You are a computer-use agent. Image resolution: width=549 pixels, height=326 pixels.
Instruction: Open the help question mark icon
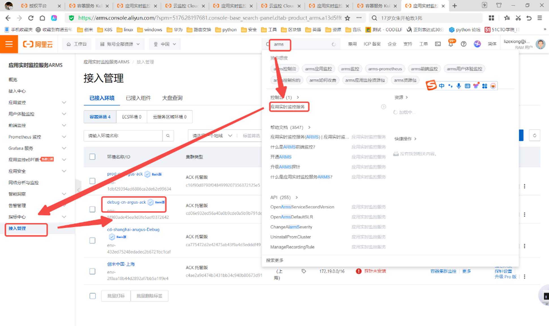click(x=464, y=44)
